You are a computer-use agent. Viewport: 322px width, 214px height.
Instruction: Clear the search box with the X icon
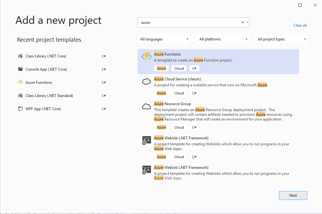point(243,22)
